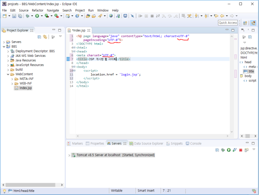Expand Tomcat v8.5 Server entry
The image size is (259, 195).
[x=69, y=155]
